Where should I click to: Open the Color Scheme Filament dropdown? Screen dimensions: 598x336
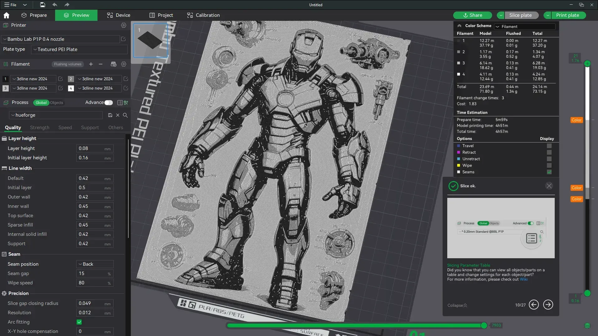pos(525,26)
